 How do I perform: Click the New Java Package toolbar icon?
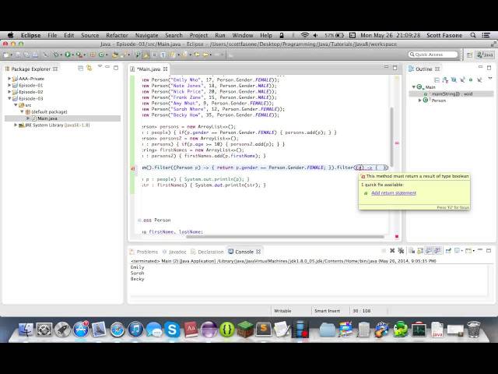(x=93, y=55)
